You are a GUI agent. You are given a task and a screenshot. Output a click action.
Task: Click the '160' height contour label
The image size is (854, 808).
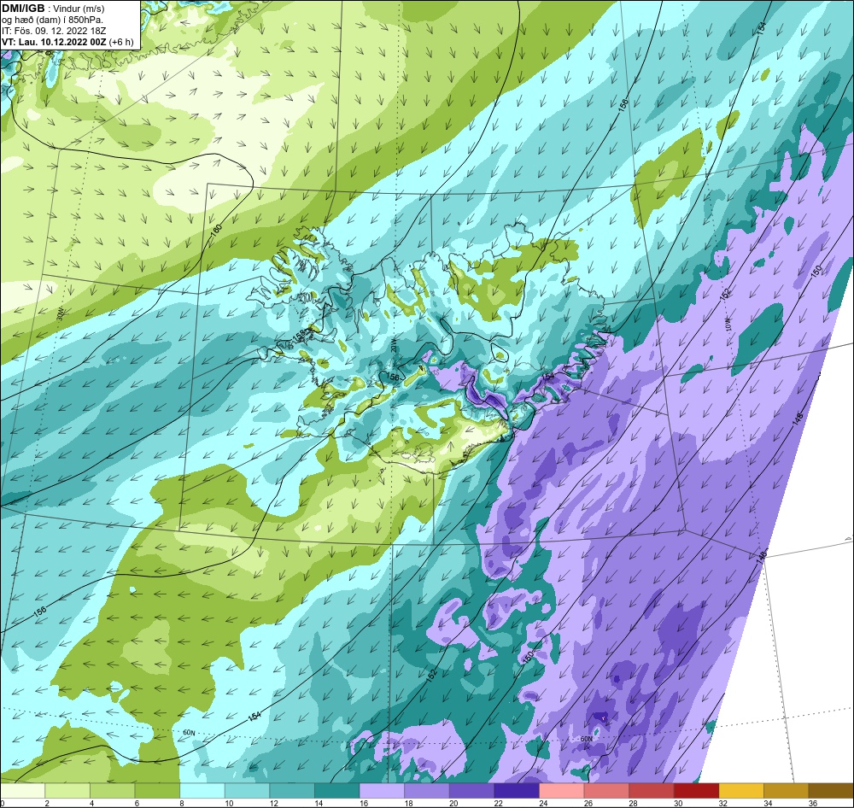[216, 231]
